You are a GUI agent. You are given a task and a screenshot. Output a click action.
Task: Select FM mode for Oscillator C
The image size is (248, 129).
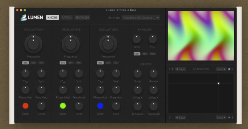click(116, 63)
